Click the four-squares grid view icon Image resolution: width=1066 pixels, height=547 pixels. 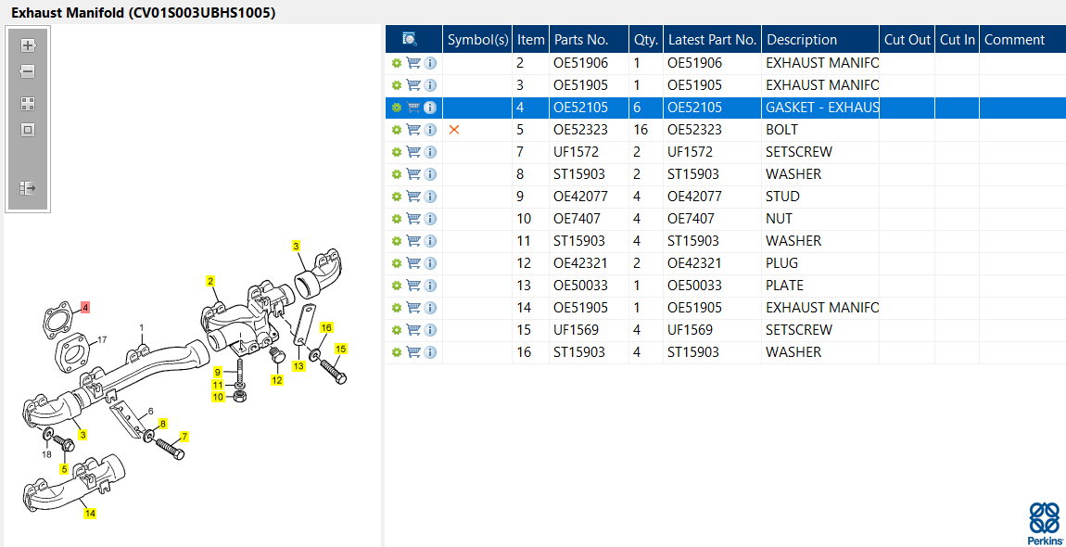pos(27,104)
